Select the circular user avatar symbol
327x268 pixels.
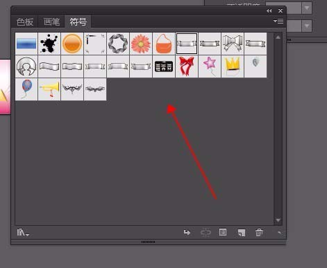pos(26,66)
